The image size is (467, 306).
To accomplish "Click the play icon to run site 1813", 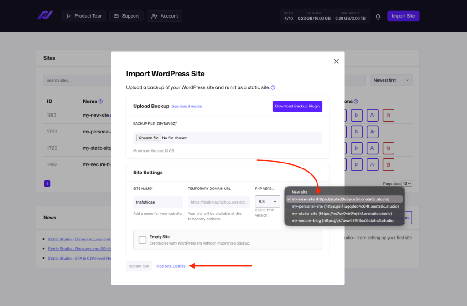I will coord(357,115).
